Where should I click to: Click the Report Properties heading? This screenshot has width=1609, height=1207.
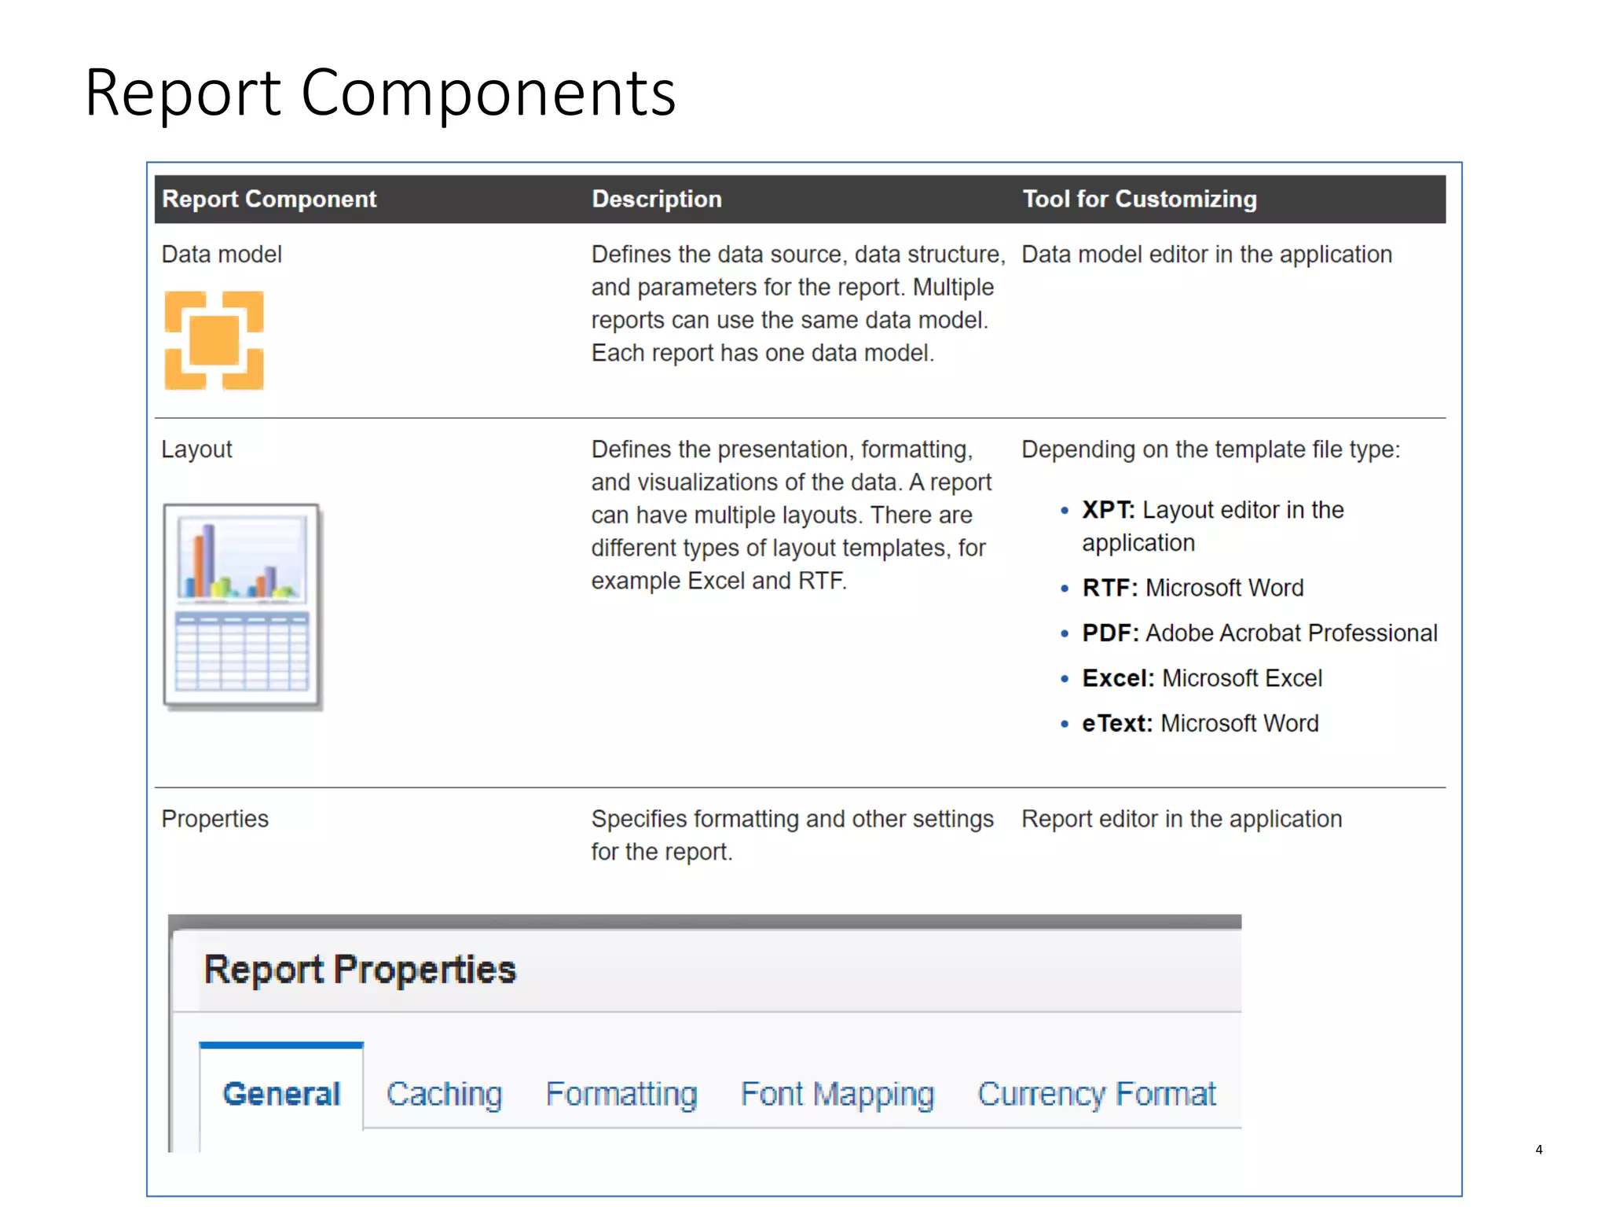(360, 970)
